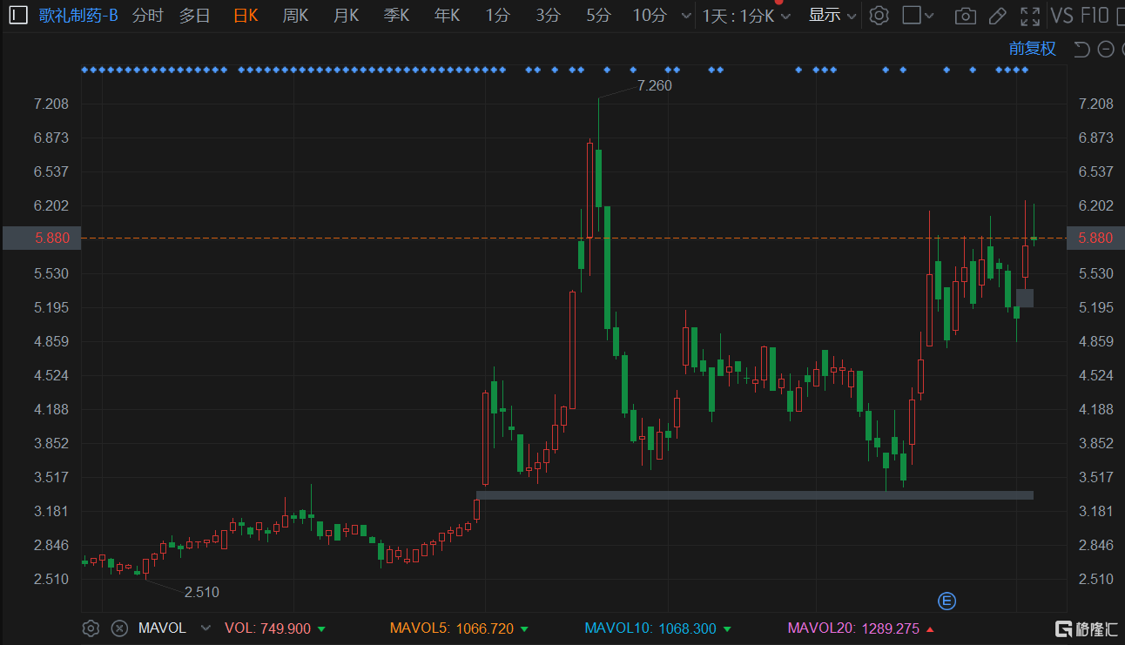Select the 月K monthly tab

point(347,16)
